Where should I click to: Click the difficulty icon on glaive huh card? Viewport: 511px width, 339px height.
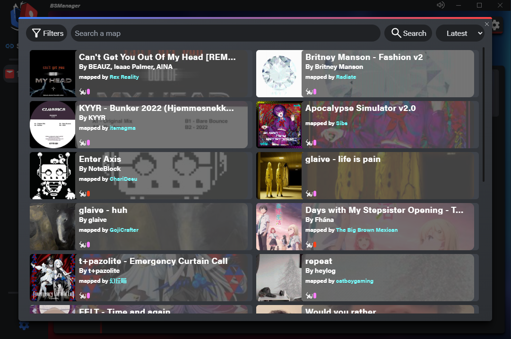click(88, 245)
